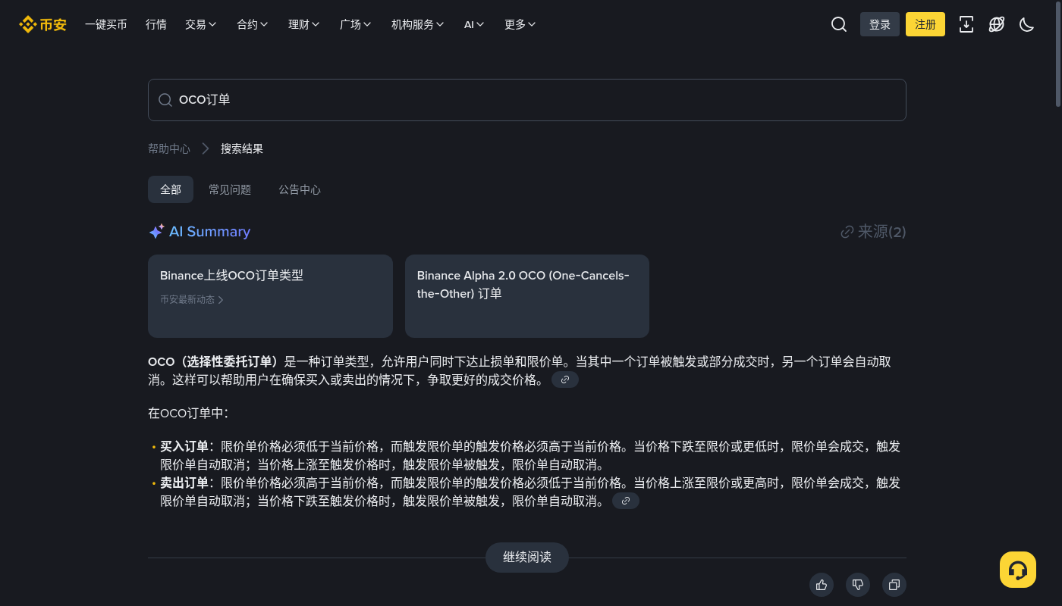Click the bold OCO（选择性委托订单） text
The height and width of the screenshot is (606, 1062).
point(215,361)
